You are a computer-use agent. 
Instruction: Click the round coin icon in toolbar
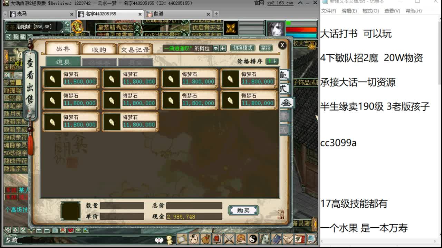(241, 239)
